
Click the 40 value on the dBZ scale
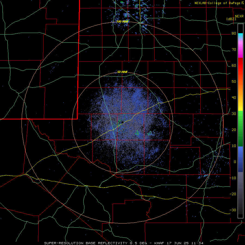234,98
